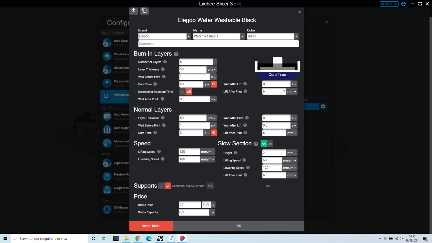This screenshot has height=243, width=432.
Task: Expand the resin Name dropdown
Action: tap(242, 36)
